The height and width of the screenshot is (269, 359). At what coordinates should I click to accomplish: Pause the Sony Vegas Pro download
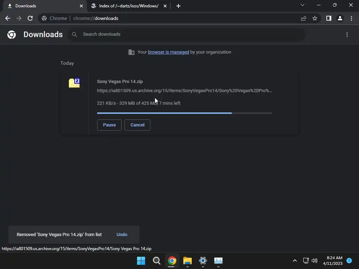[109, 125]
